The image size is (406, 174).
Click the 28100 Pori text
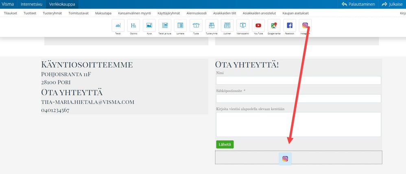pos(56,83)
